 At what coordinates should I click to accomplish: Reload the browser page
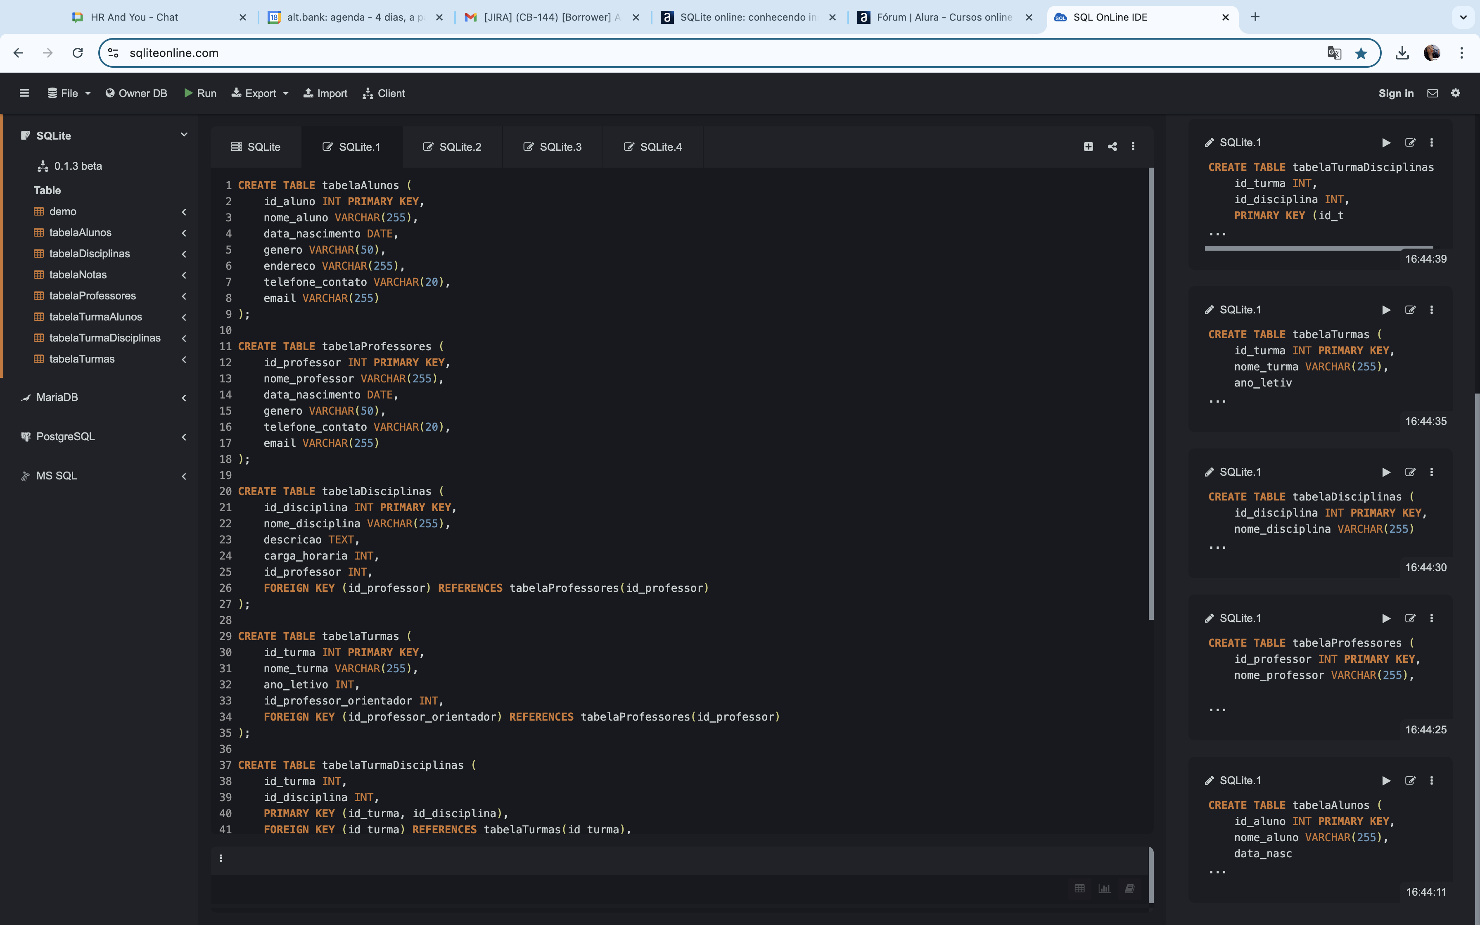78,53
